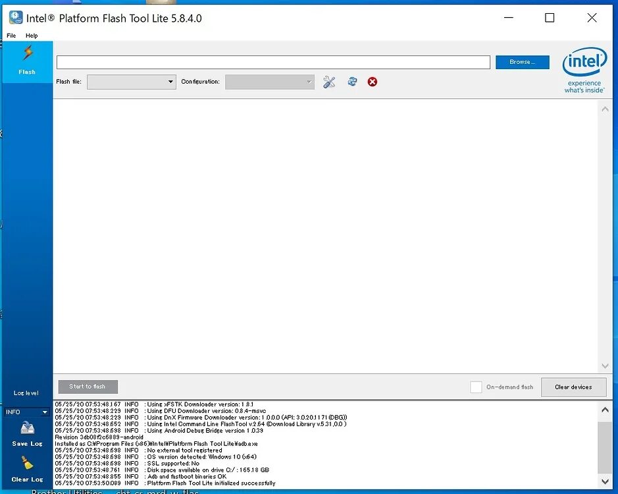Click the Save Log icon

pyautogui.click(x=27, y=429)
